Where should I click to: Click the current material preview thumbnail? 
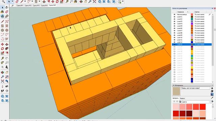176,91
